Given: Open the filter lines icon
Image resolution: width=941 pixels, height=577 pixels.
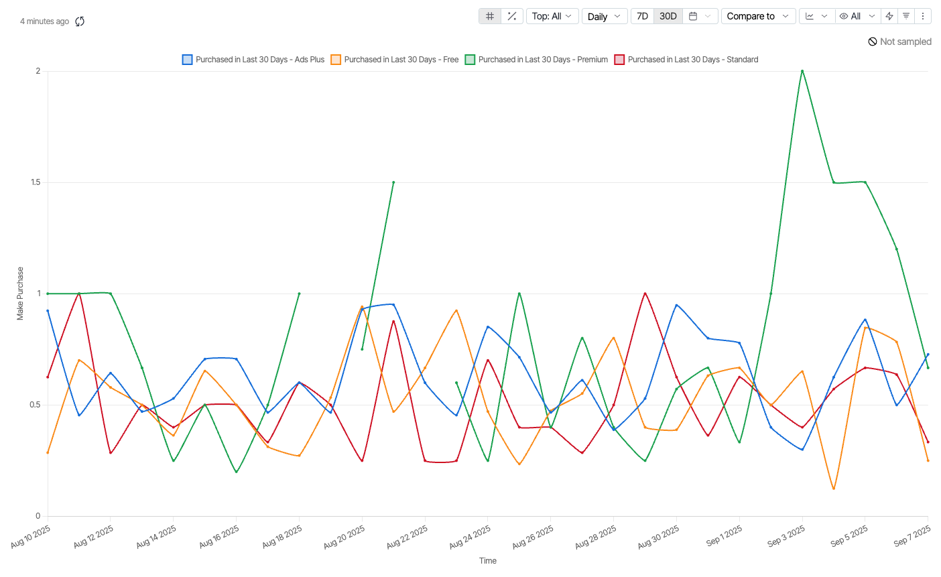Looking at the screenshot, I should click(x=906, y=16).
